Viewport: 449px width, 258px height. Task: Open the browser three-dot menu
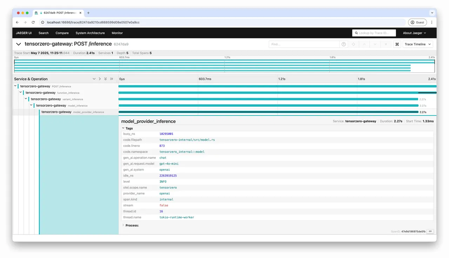pos(431,22)
